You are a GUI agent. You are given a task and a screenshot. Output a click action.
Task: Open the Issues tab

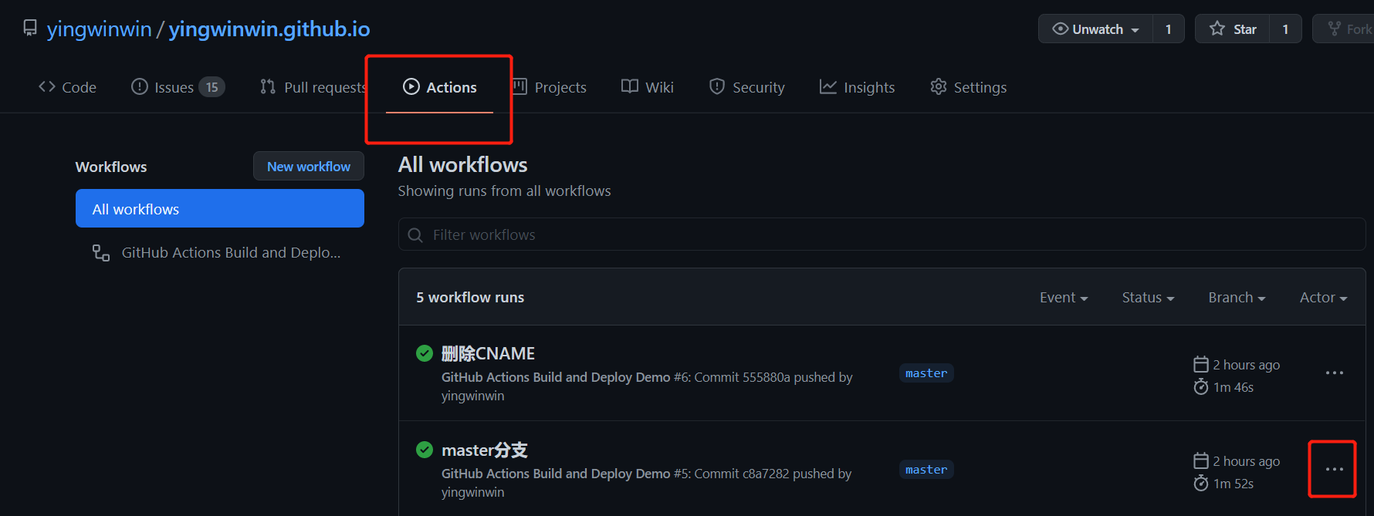tap(178, 87)
